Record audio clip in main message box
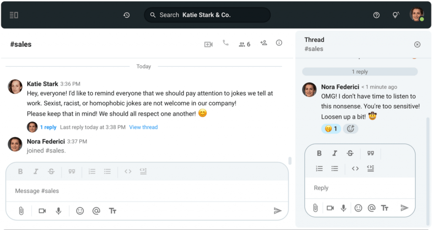This screenshot has height=230, width=432. pos(59,211)
